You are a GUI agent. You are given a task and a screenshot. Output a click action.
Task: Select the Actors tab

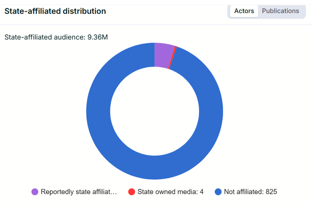(x=244, y=11)
